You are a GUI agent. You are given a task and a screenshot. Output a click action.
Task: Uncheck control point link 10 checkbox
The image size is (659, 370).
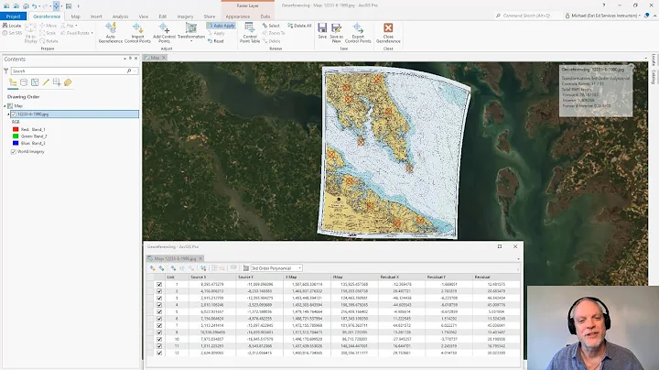click(159, 339)
